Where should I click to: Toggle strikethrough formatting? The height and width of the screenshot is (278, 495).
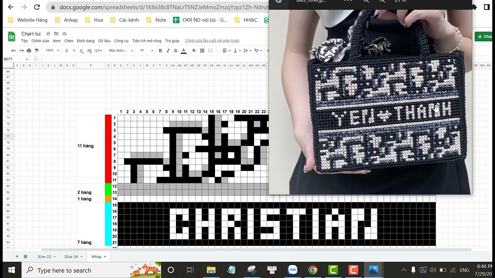(176, 51)
